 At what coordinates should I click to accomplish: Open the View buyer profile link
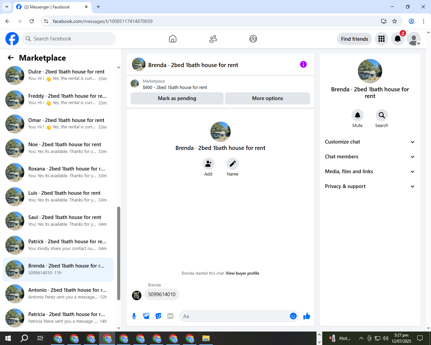242,273
